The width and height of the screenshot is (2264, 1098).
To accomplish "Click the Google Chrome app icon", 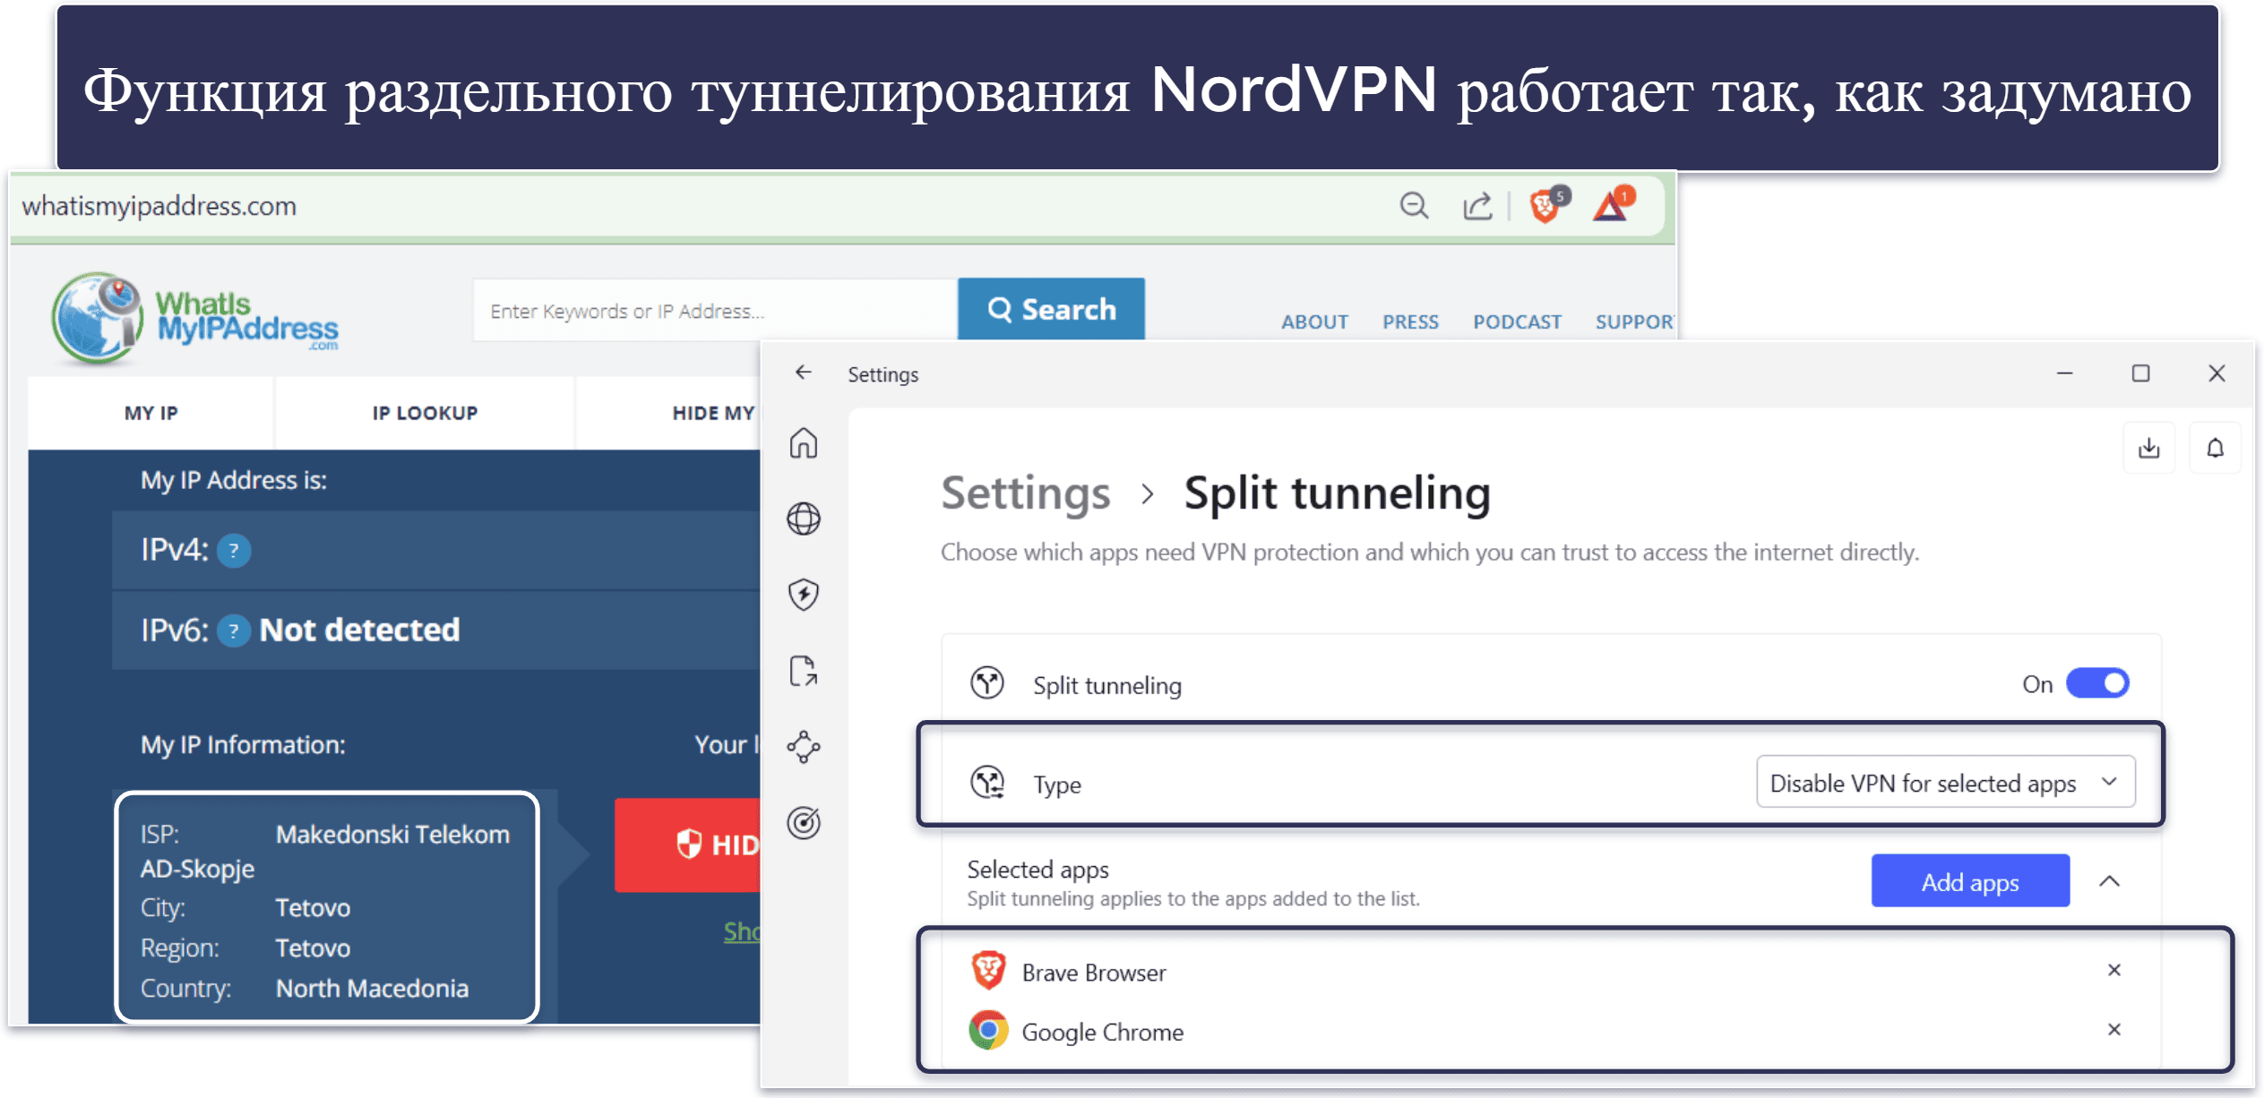I will [x=988, y=1031].
